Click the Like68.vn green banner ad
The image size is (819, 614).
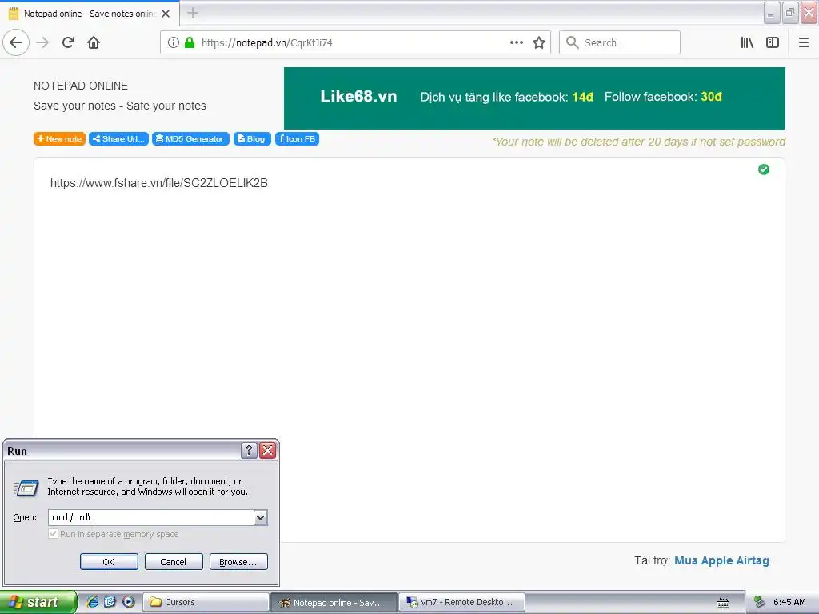534,98
